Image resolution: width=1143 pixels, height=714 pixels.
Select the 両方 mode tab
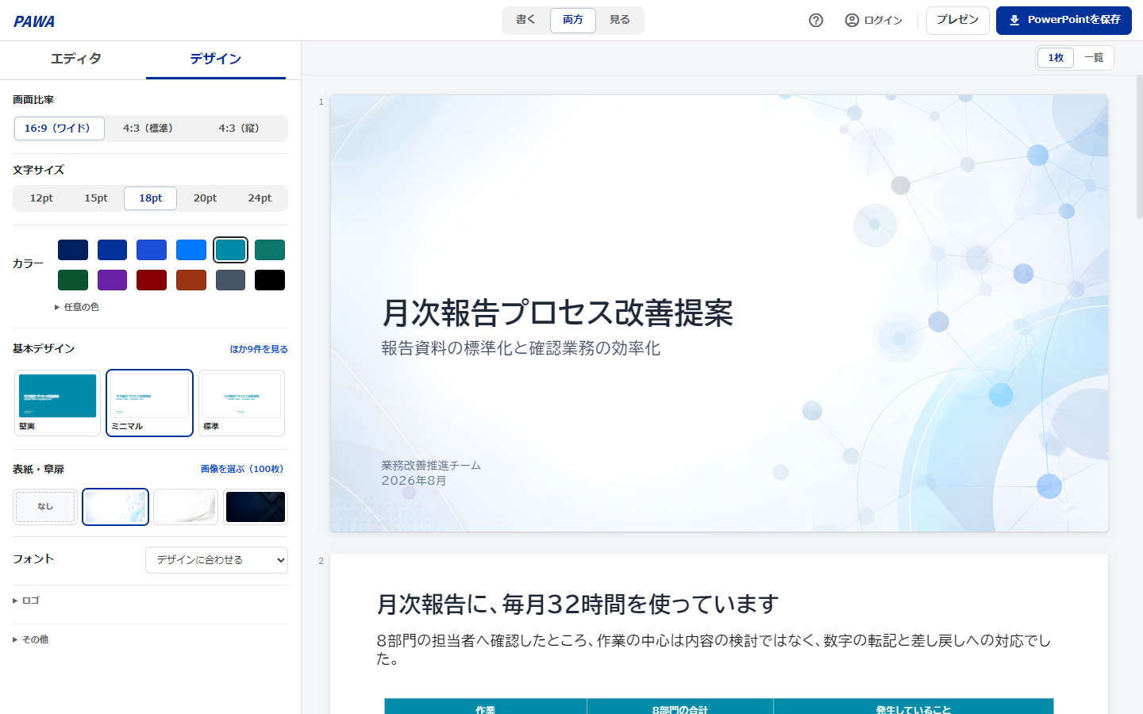[x=573, y=21]
